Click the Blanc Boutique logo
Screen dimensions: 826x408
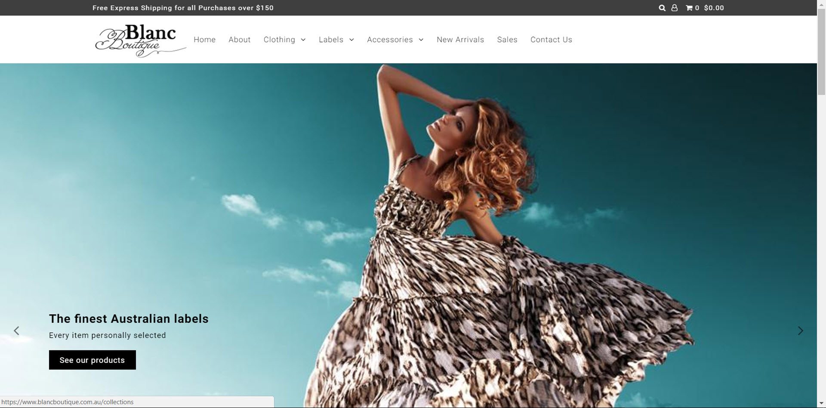[140, 40]
